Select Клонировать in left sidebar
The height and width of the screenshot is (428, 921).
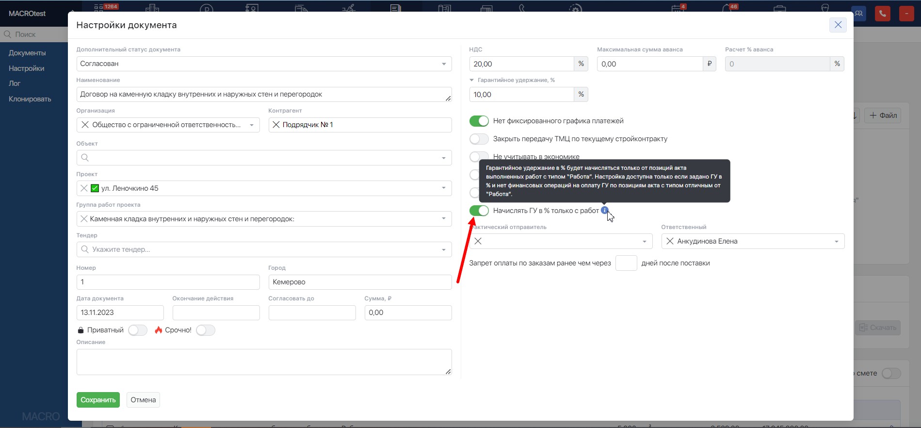click(30, 99)
